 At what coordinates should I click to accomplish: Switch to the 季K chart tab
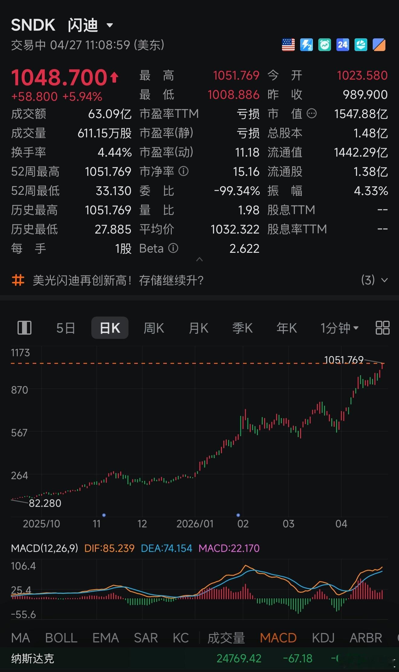pos(242,328)
